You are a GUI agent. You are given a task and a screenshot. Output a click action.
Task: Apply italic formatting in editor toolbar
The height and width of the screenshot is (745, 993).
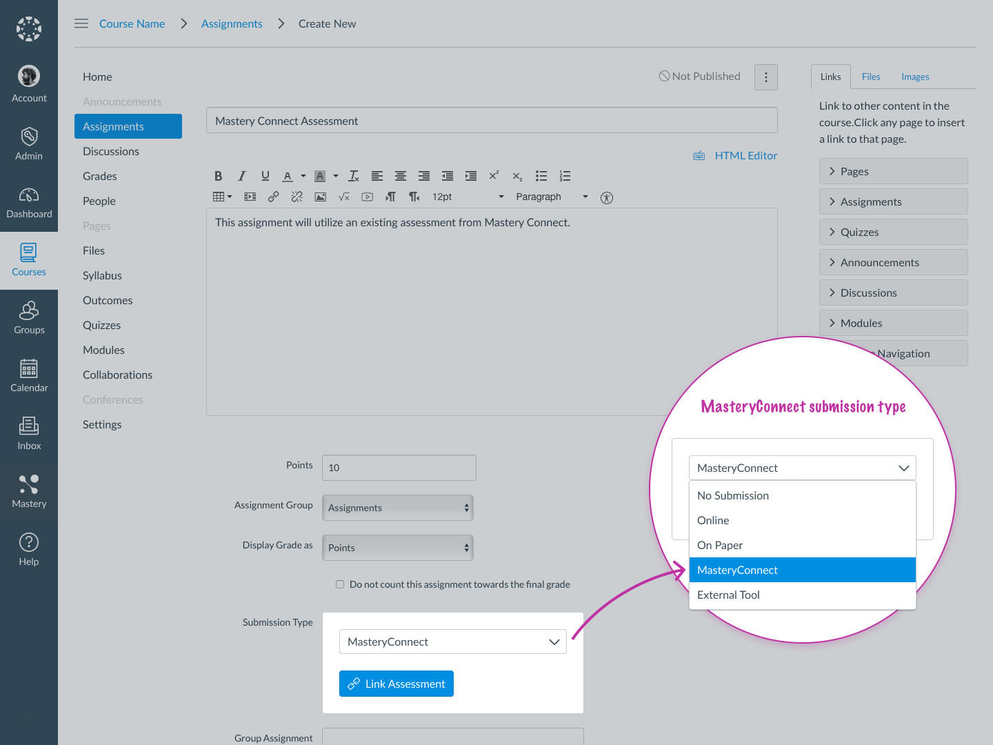[241, 176]
